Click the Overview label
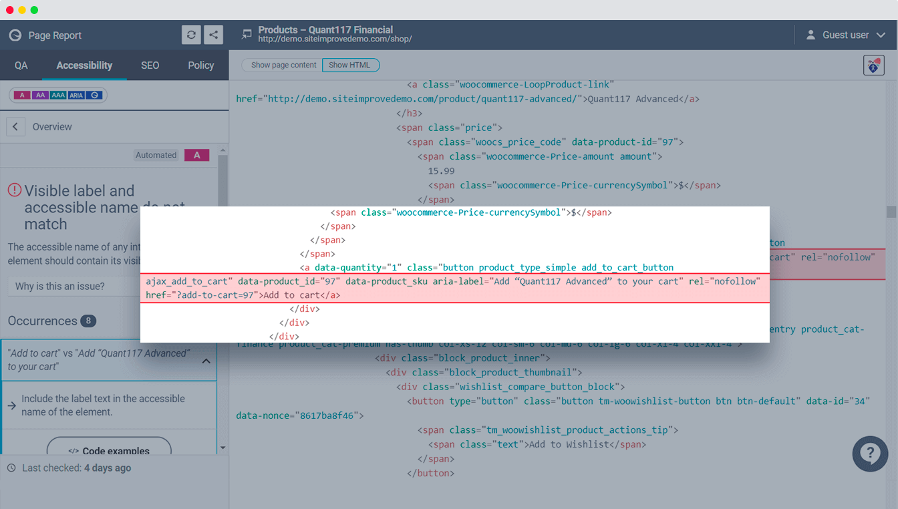The height and width of the screenshot is (509, 898). click(x=52, y=127)
